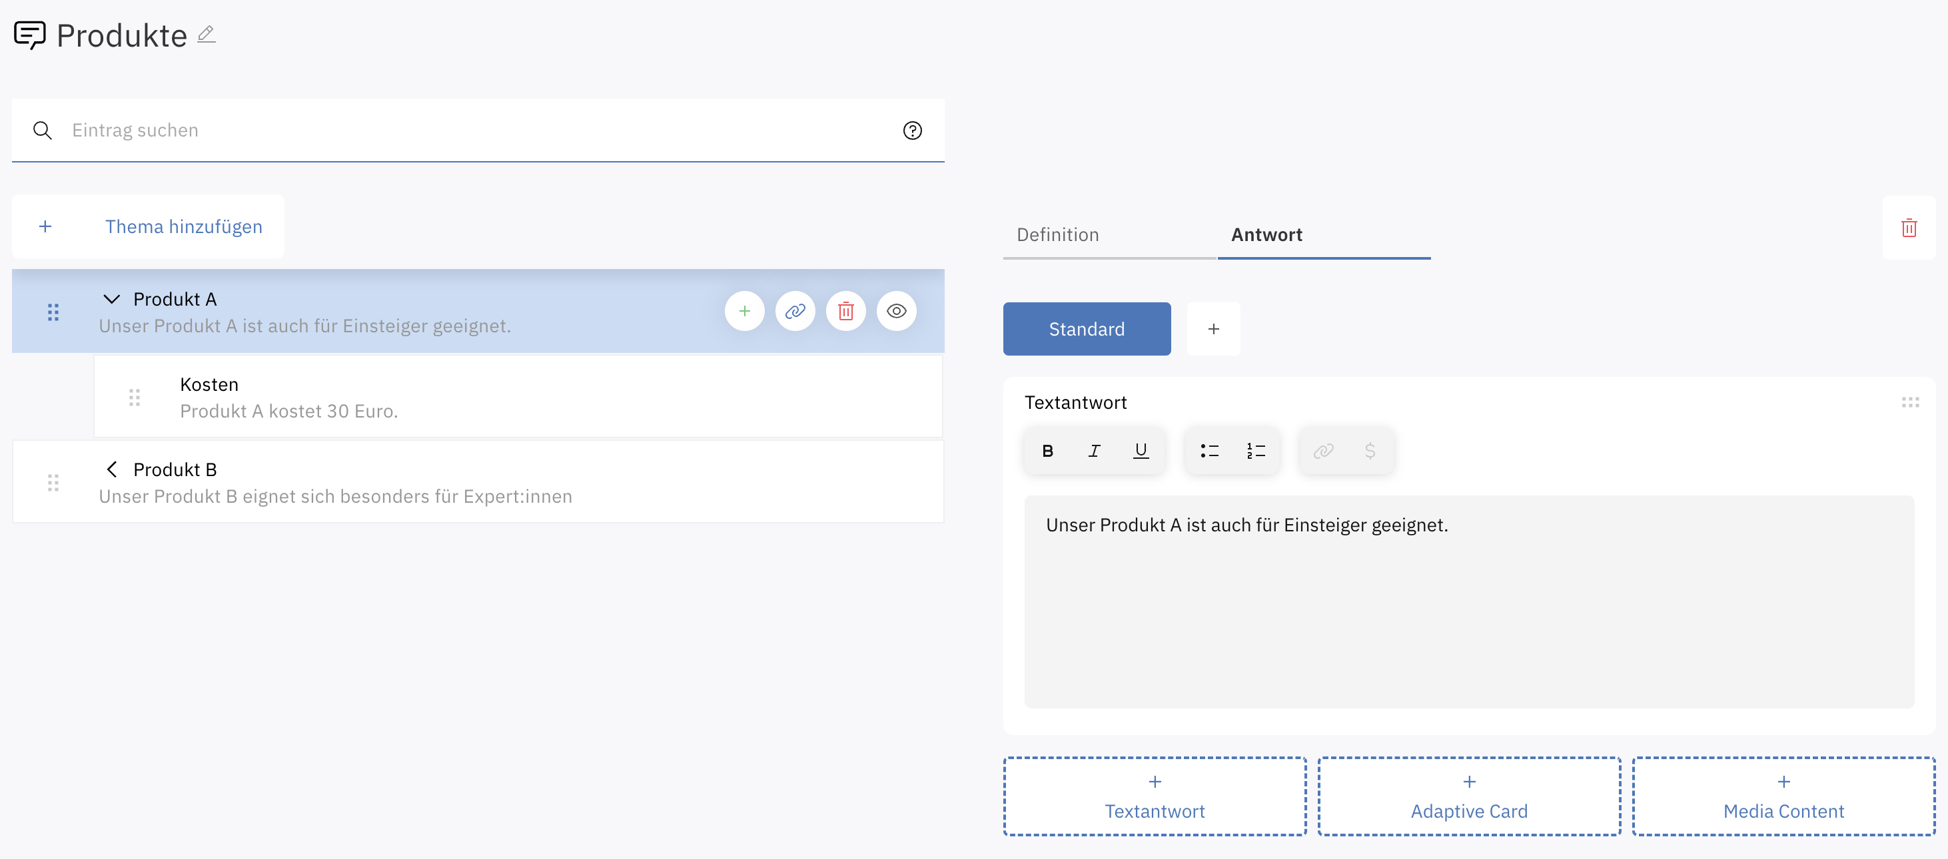This screenshot has width=1948, height=859.
Task: Click the ordered list icon
Action: pos(1257,451)
